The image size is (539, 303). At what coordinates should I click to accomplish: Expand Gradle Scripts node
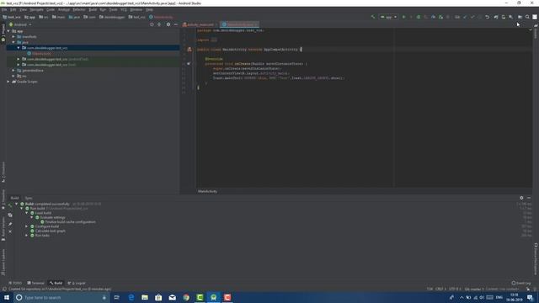[x=8, y=82]
